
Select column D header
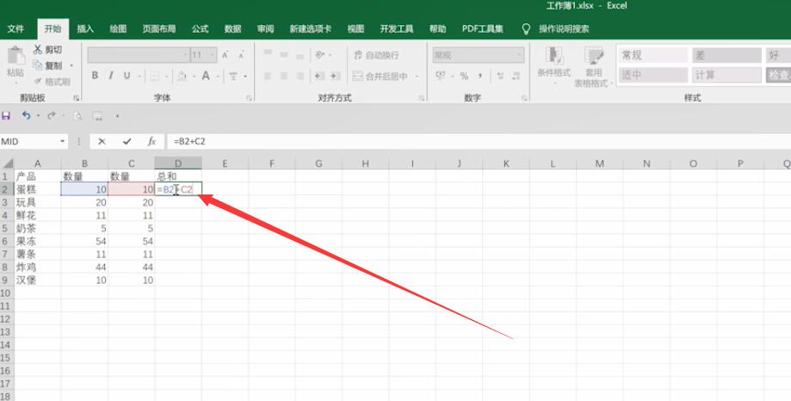178,163
